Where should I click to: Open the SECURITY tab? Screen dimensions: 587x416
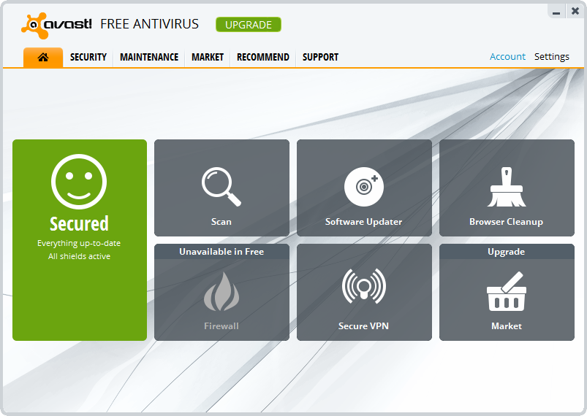point(88,57)
